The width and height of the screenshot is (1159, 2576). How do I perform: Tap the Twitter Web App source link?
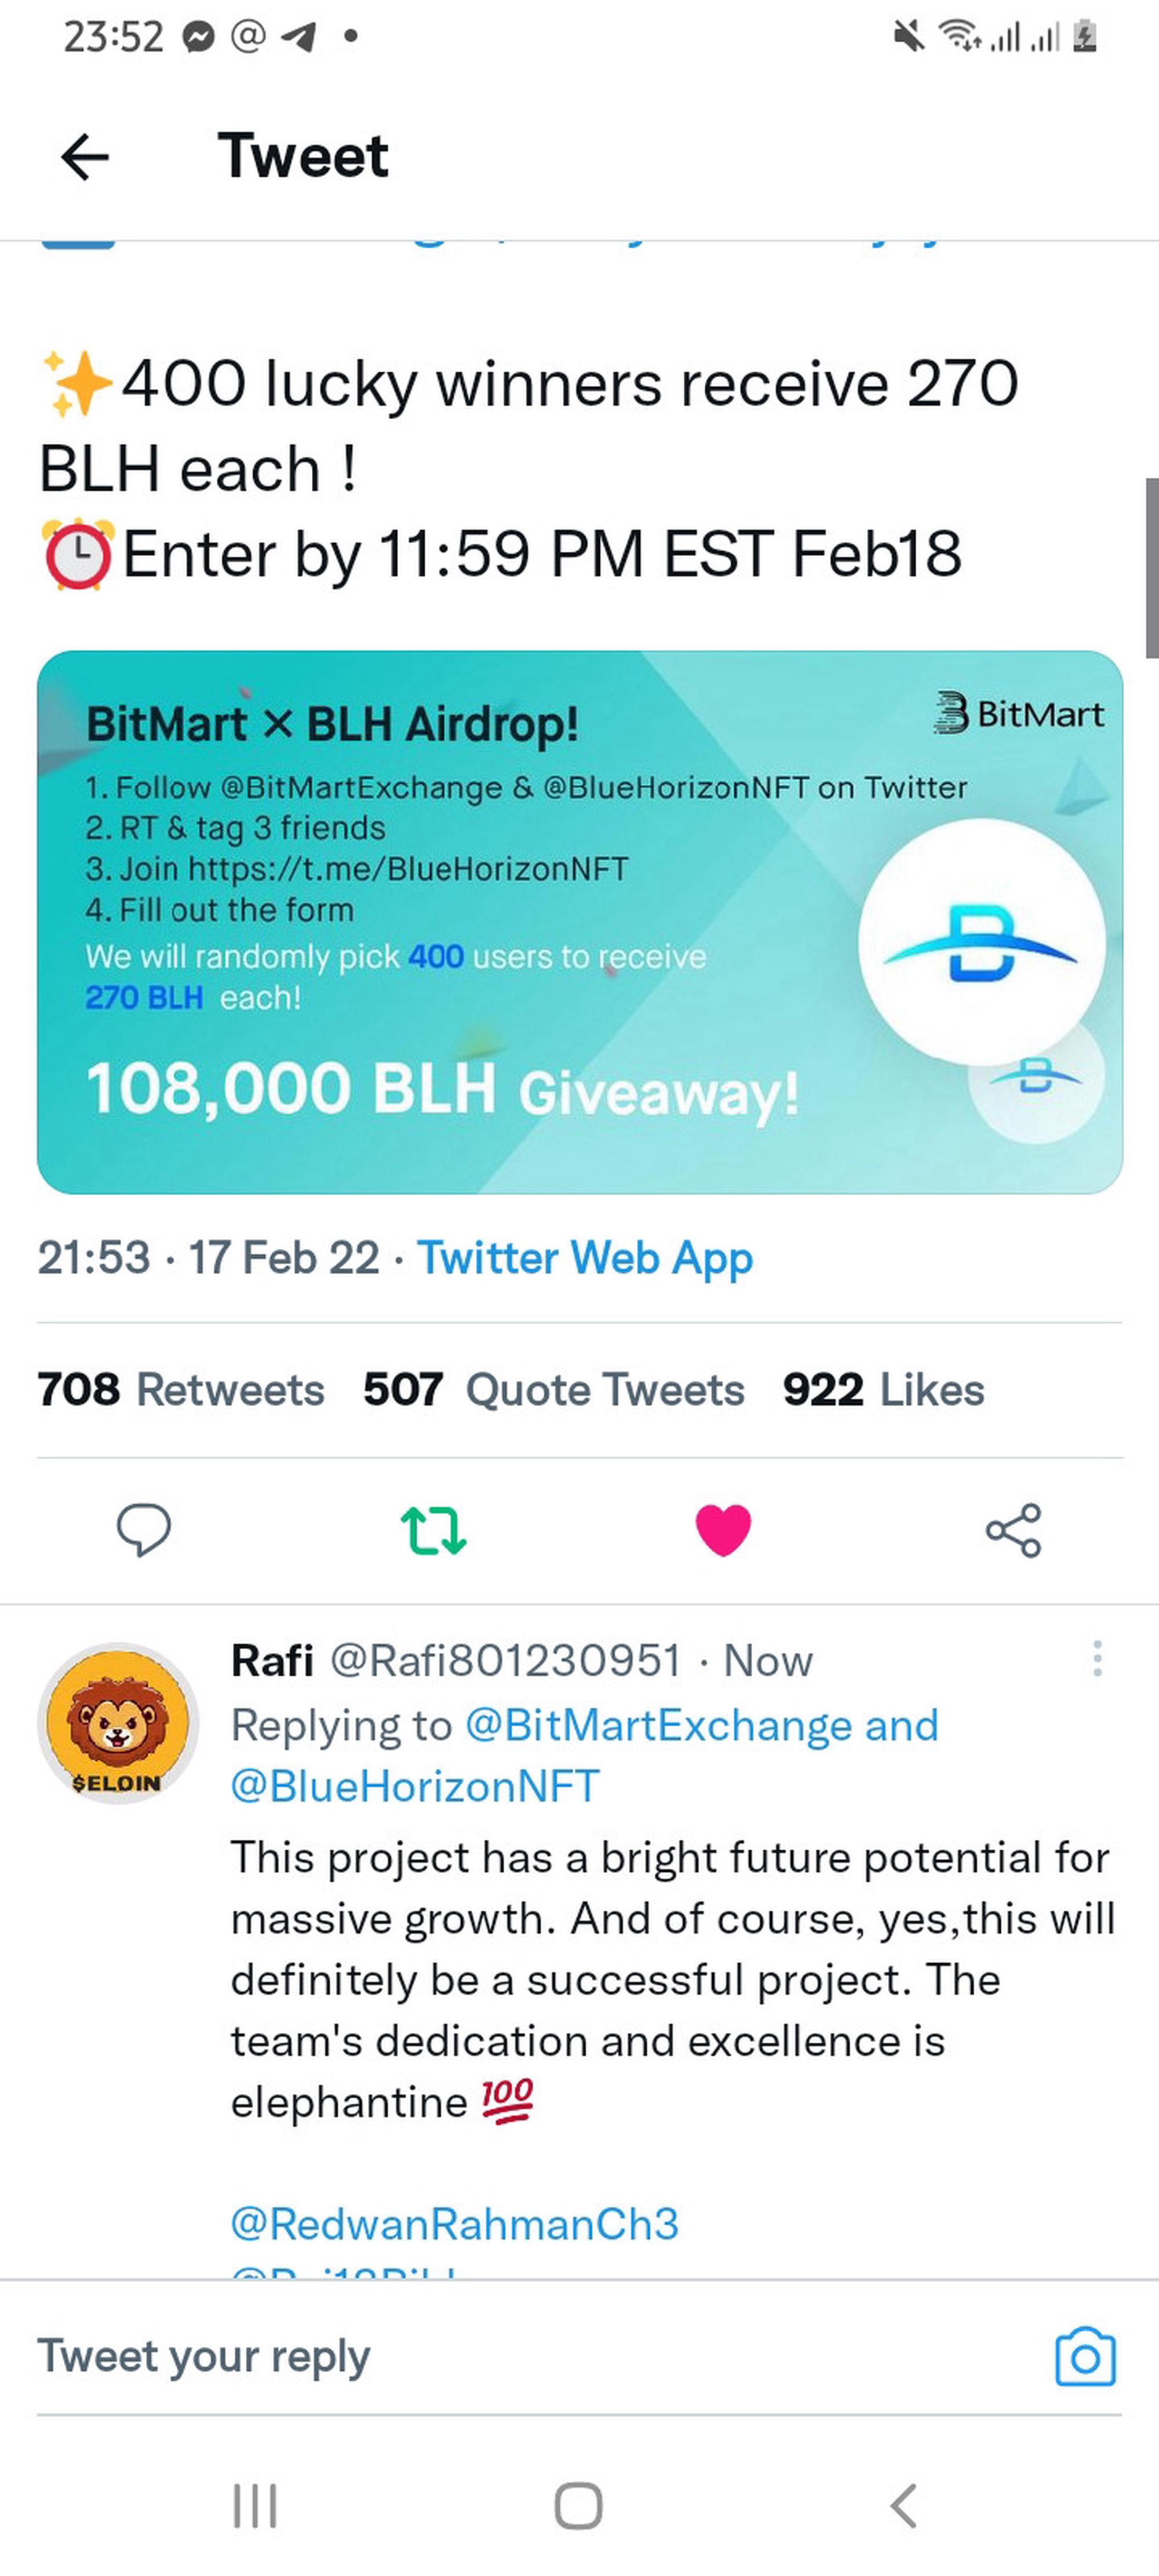click(585, 1257)
